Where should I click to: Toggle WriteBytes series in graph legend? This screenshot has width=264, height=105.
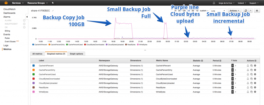(x=142, y=45)
